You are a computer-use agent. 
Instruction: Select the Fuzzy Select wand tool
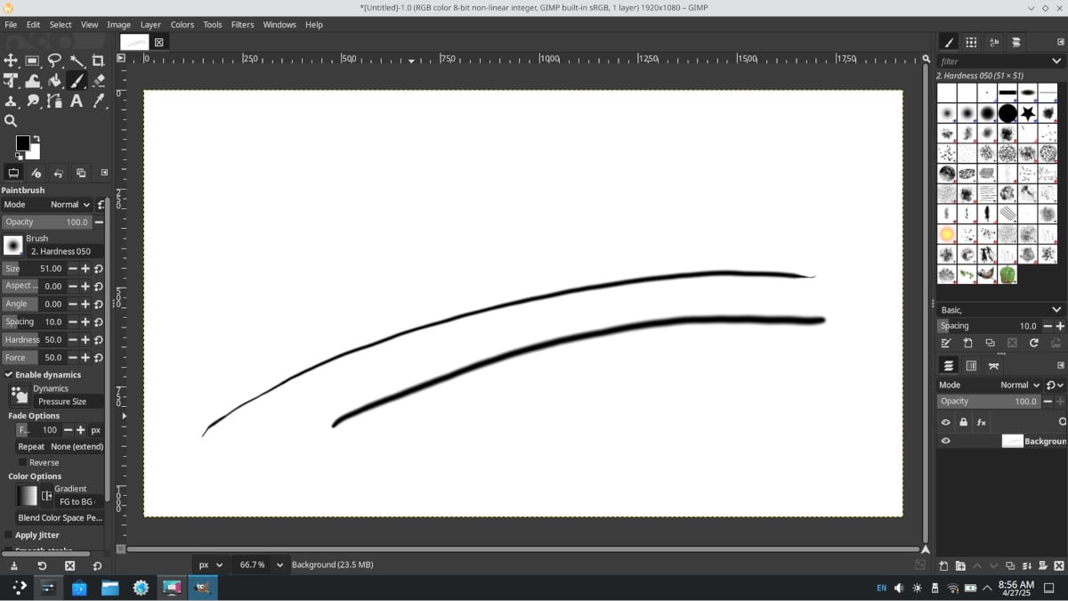tap(77, 61)
